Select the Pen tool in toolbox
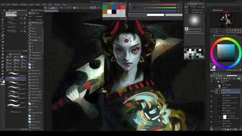This screenshot has height=136, width=242. [3, 36]
